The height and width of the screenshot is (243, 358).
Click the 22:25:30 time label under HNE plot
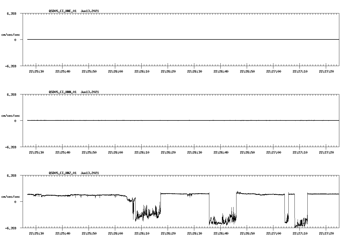click(36, 72)
